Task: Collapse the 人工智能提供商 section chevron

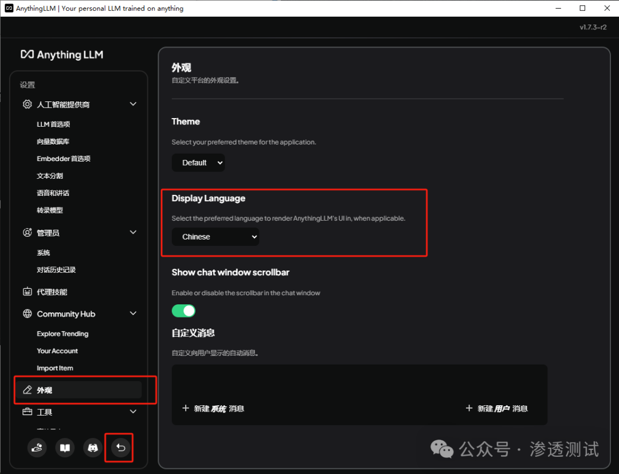Action: tap(133, 104)
